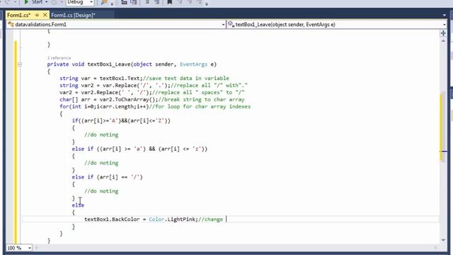Click "private void textBox1_Leave" in the signature
The height and width of the screenshot is (255, 453).
click(x=88, y=64)
